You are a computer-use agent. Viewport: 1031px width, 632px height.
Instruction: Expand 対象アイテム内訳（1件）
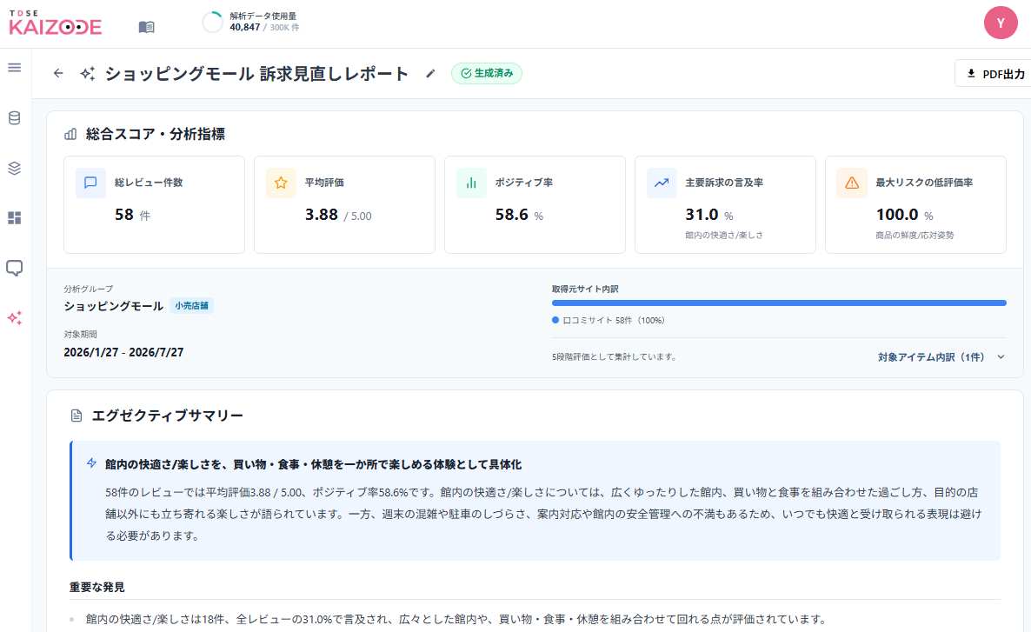pos(941,357)
